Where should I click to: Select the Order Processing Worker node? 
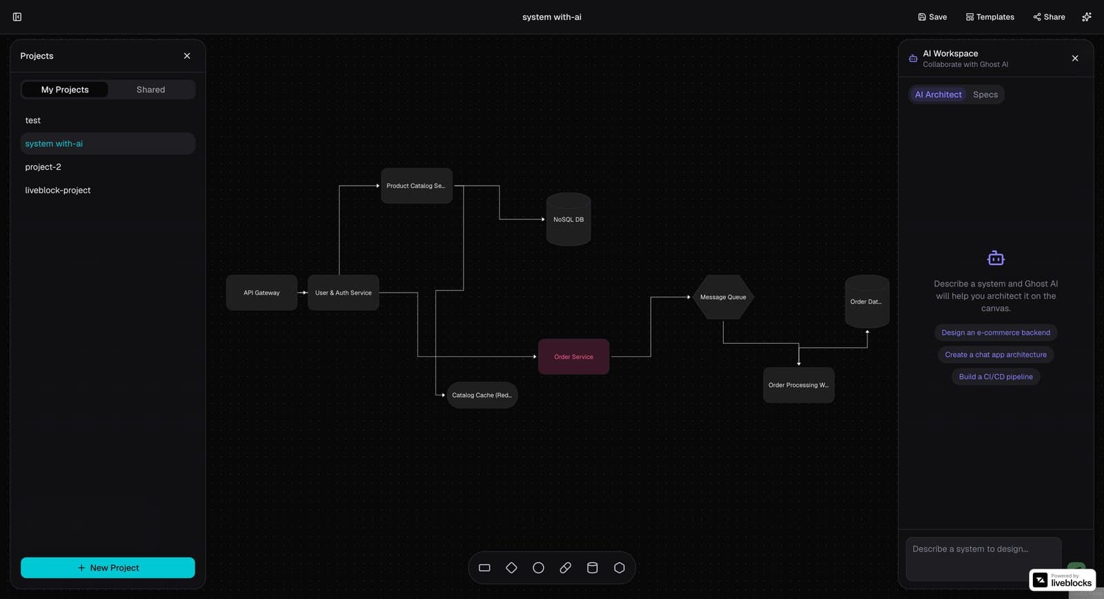tap(798, 385)
